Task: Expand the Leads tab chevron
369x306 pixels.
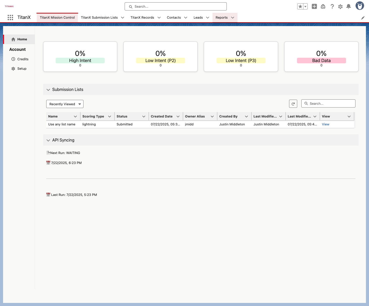Action: click(x=208, y=18)
